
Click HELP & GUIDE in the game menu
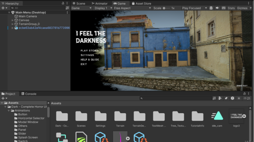tap(90, 59)
